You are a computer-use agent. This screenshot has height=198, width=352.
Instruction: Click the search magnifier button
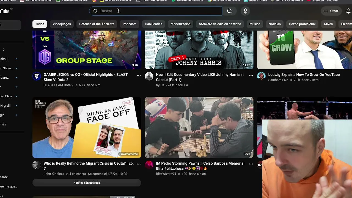coord(229,11)
